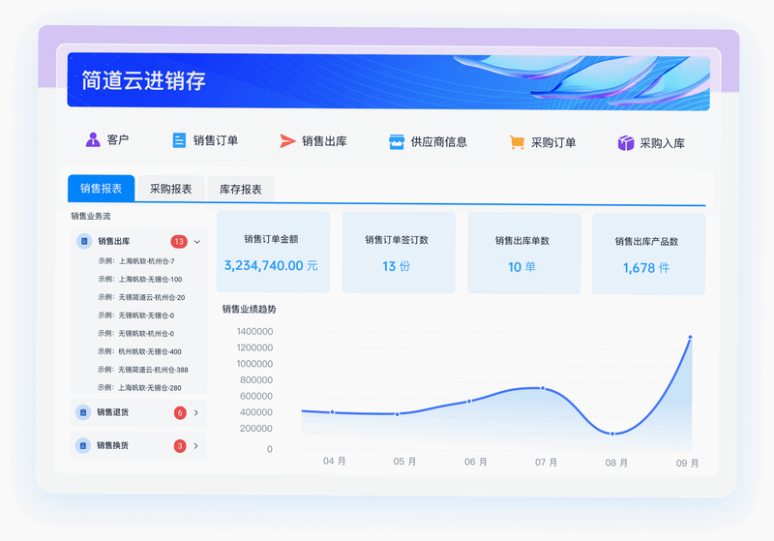Switch to the 库存报表 tab
The width and height of the screenshot is (774, 541).
coord(241,189)
